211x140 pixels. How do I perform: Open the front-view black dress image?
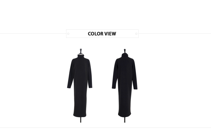pos(80,86)
